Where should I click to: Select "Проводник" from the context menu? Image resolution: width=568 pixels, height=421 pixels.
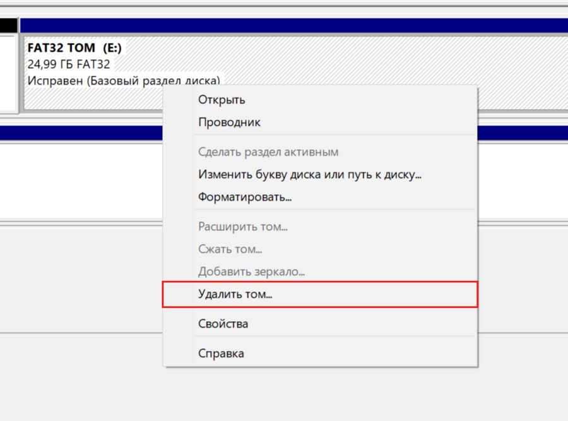pos(229,122)
